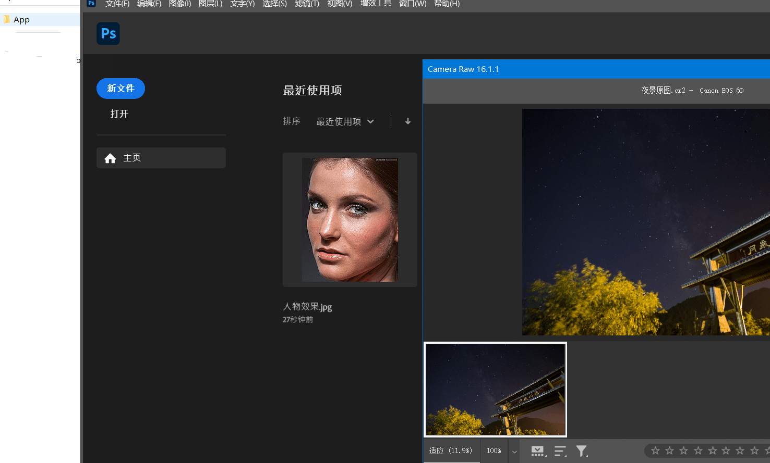
Task: Click the Photoshop logo in the top-left corner
Action: click(x=108, y=33)
